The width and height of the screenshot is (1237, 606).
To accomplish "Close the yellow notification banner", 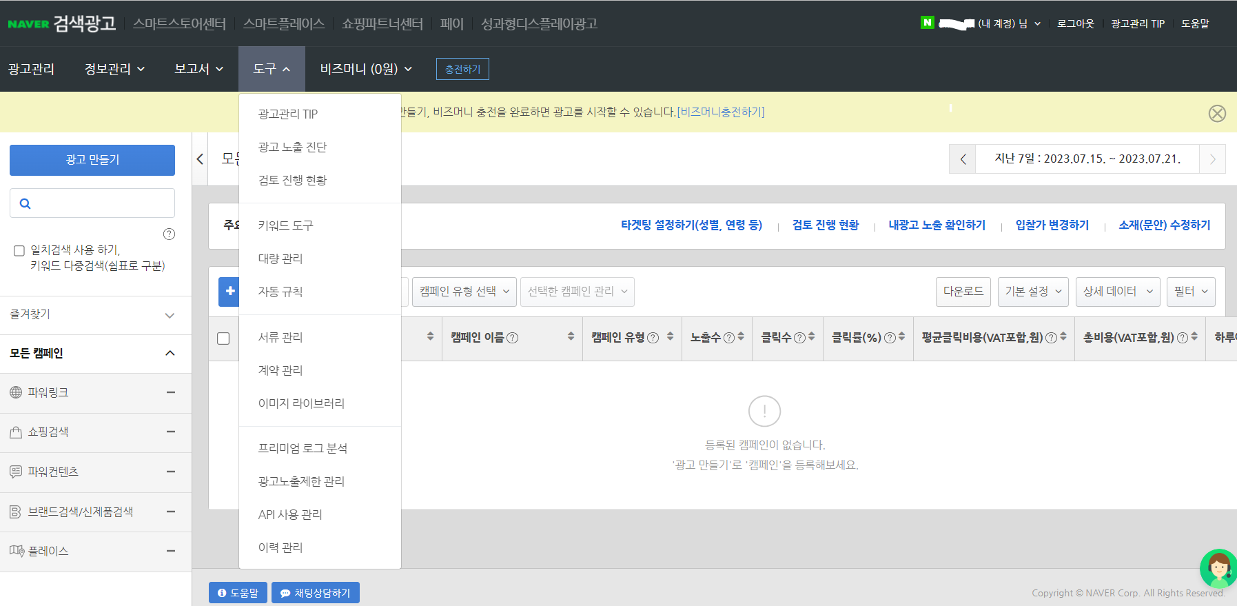I will (1217, 113).
